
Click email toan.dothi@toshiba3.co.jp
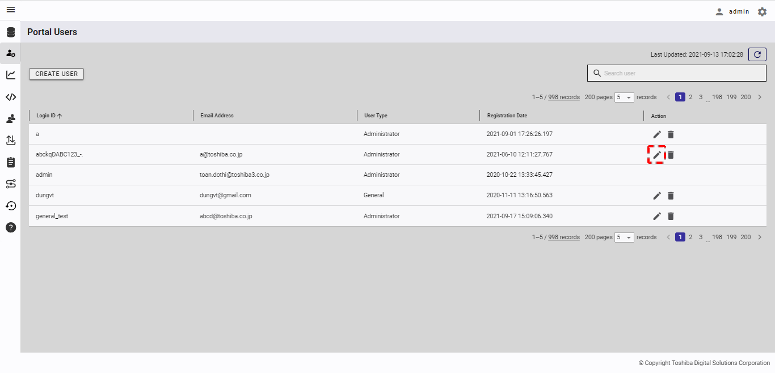pyautogui.click(x=234, y=175)
